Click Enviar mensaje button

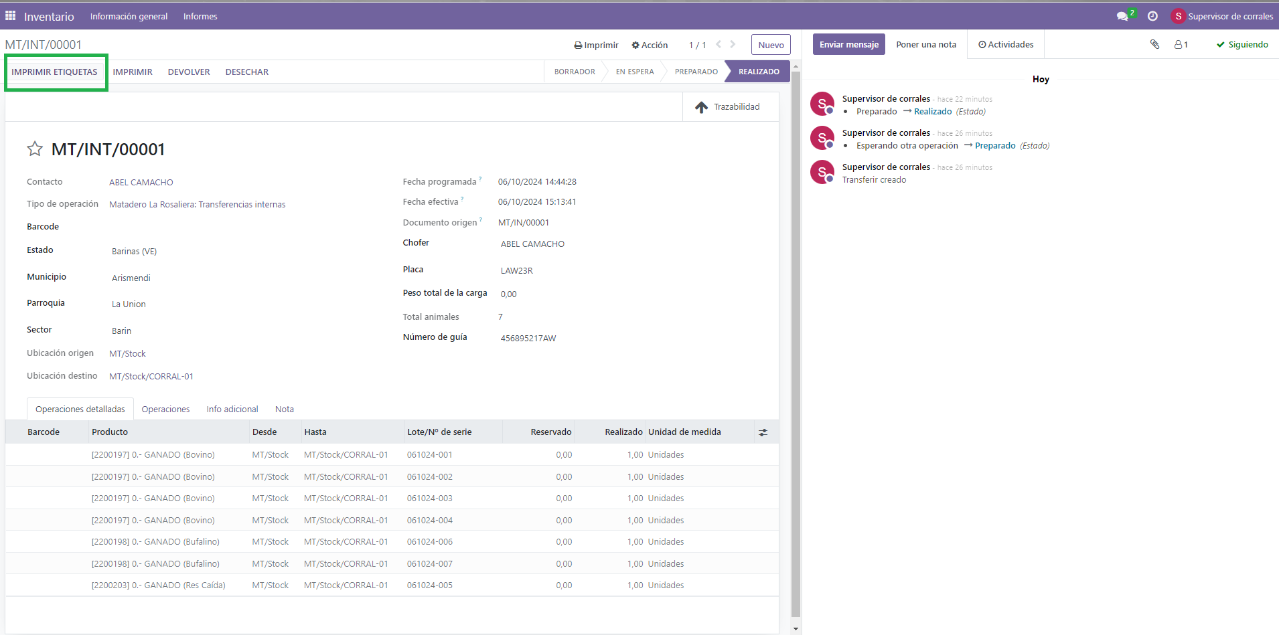click(849, 44)
